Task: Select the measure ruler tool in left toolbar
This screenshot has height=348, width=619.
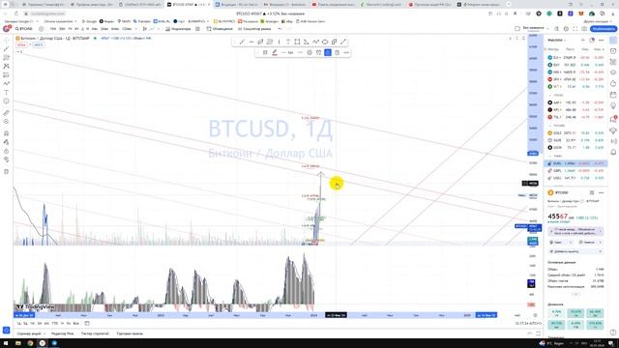Action: tap(6, 113)
